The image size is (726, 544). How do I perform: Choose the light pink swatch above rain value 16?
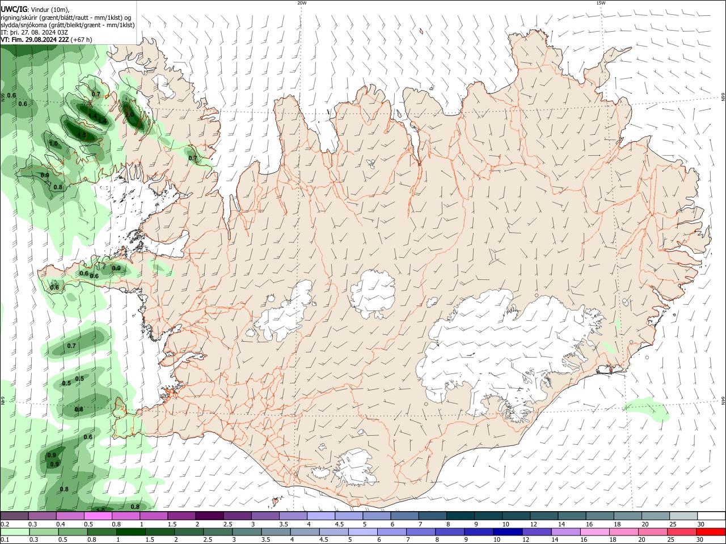point(595,532)
